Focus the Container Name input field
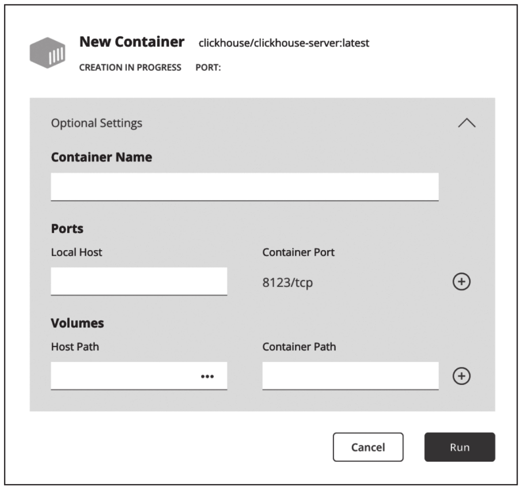 (245, 187)
